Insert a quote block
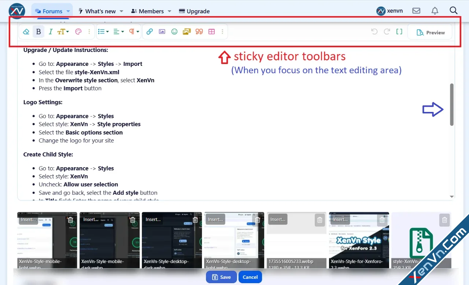469x285 pixels. click(199, 31)
